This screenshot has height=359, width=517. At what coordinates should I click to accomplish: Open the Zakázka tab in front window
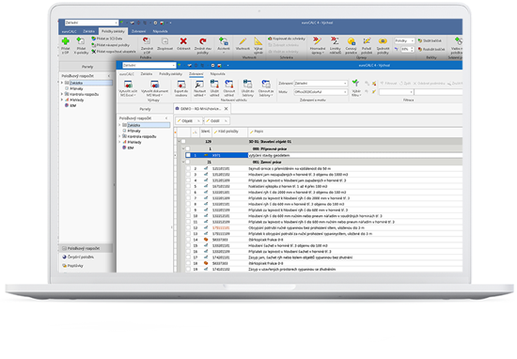(x=147, y=74)
